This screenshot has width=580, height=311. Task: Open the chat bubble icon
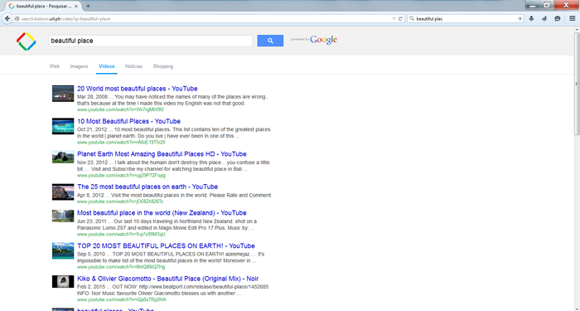point(558,18)
